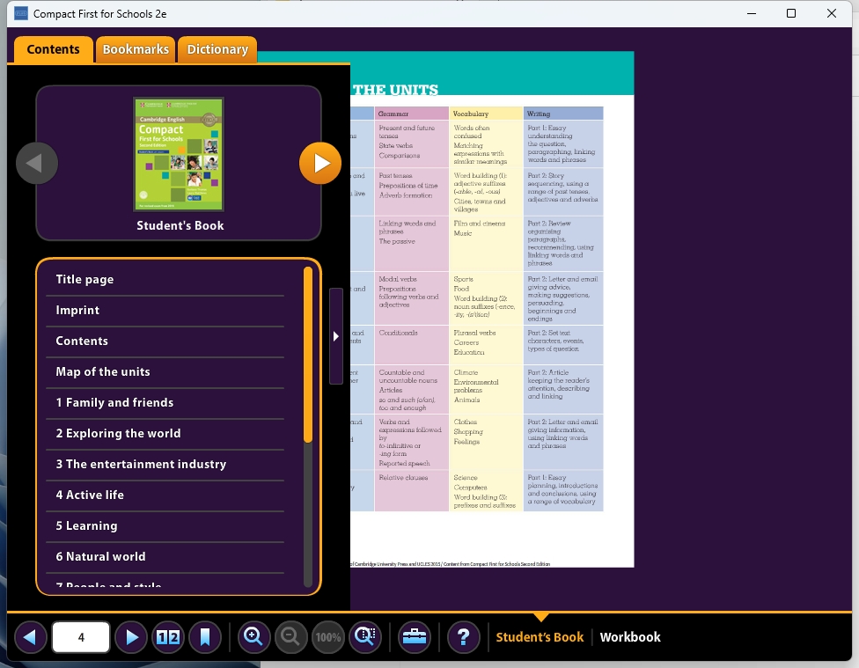Select the Student's Book tab at bottom
The image size is (859, 668).
[x=540, y=637]
